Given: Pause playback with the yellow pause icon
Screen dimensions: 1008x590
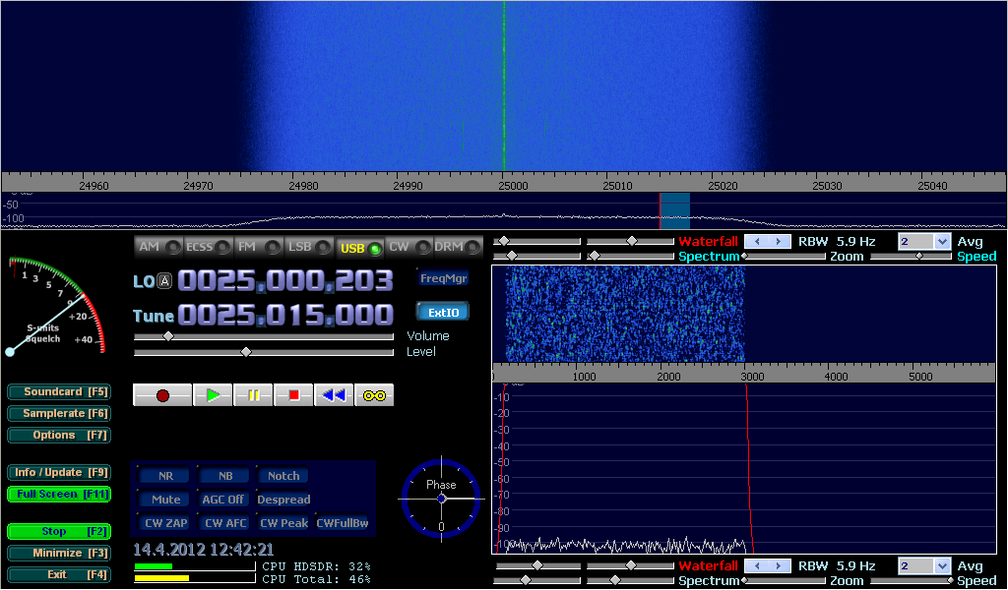Looking at the screenshot, I should [253, 395].
